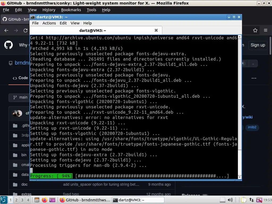Select the dartz@VM3 terminal tab
This screenshot has height=204, width=272.
[96, 30]
